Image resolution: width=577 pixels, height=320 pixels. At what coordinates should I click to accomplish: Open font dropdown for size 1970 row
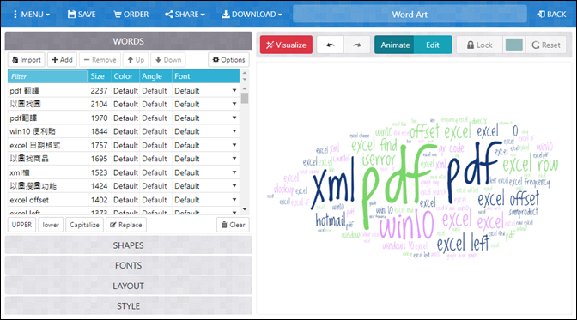tap(234, 118)
